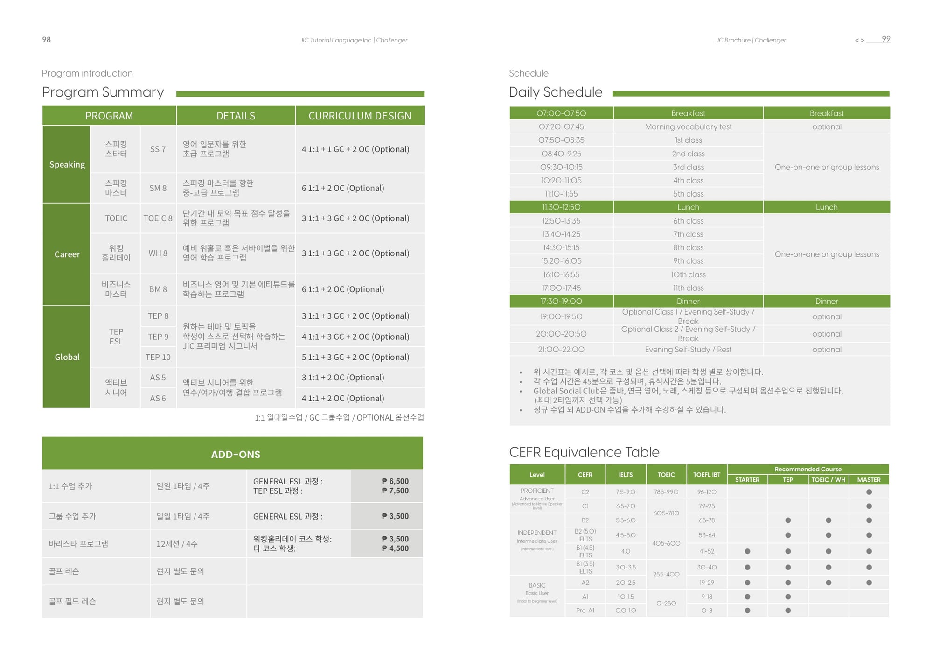
Task: Click the TEP dot in the A1 row
Action: tap(788, 597)
